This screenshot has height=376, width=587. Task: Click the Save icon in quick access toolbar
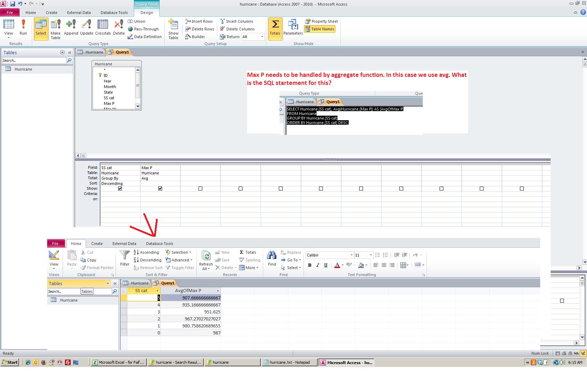[x=13, y=4]
